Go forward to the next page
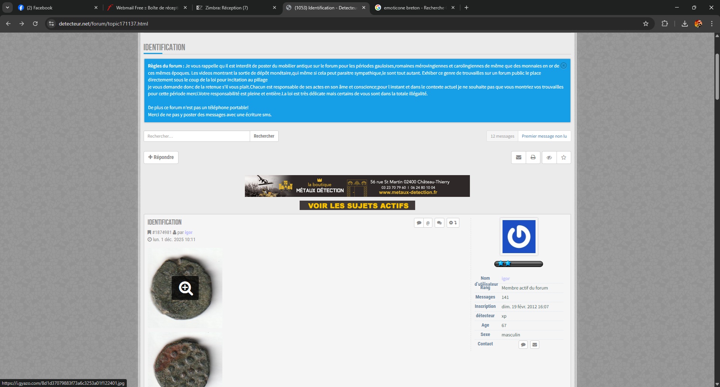Viewport: 720px width, 387px height. [x=22, y=24]
